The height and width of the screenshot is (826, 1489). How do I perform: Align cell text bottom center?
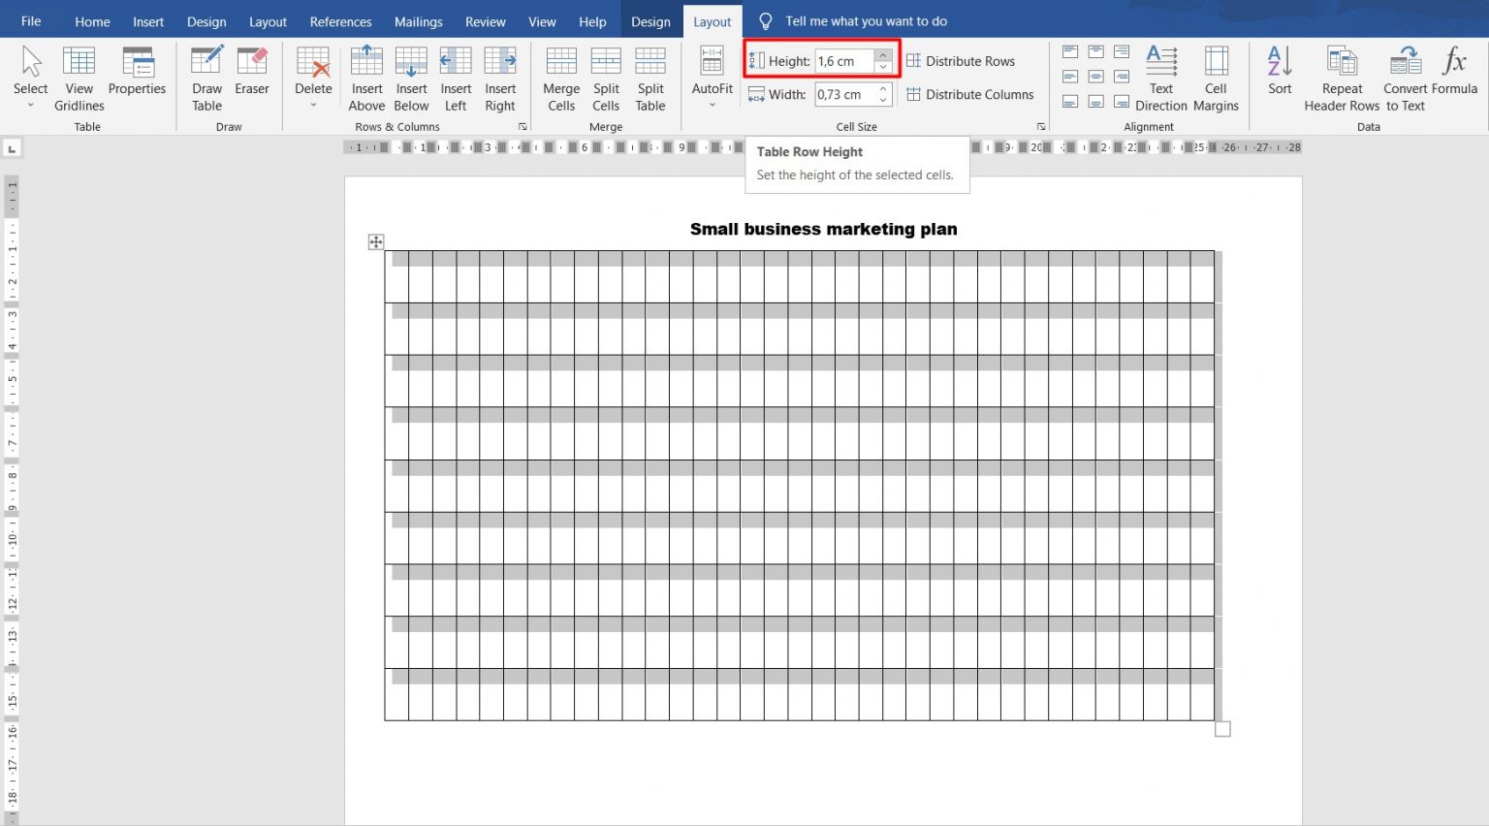pyautogui.click(x=1095, y=102)
